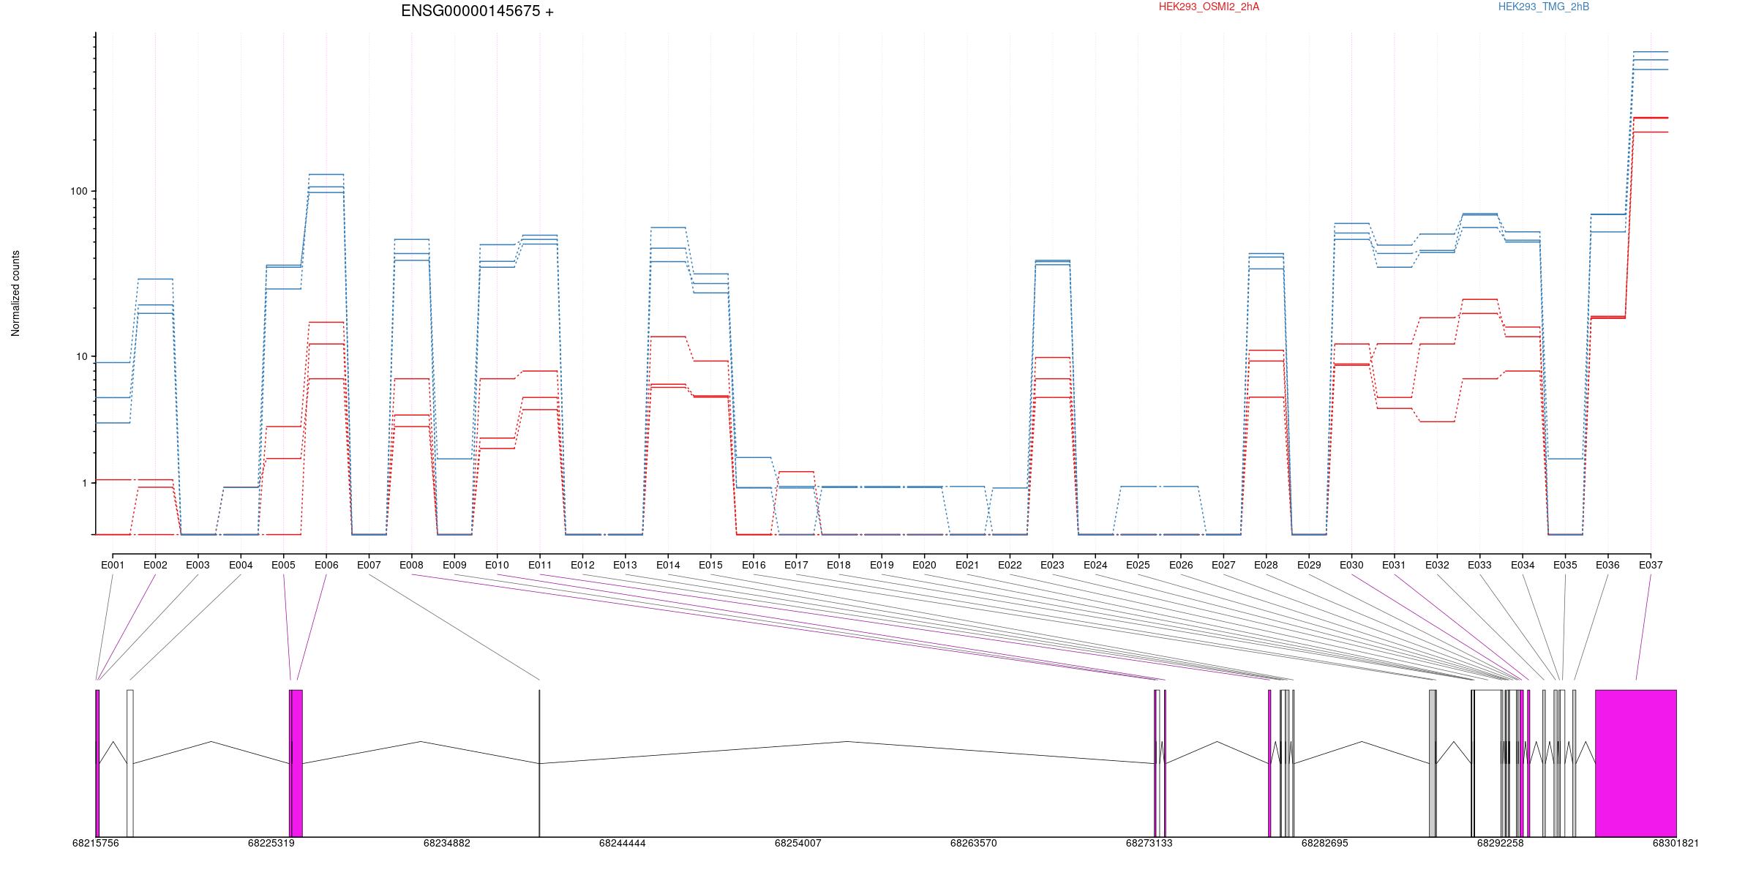Select exon label E012
The height and width of the screenshot is (878, 1756).
tap(582, 565)
